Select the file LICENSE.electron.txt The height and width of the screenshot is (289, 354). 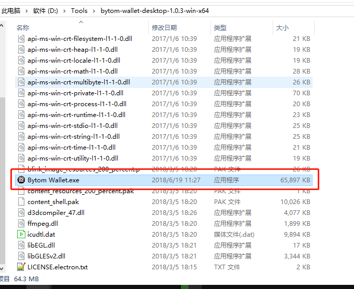58,267
